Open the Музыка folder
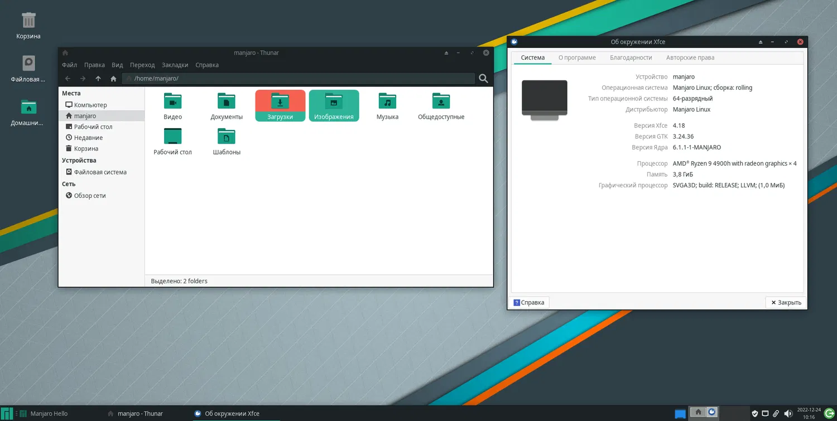 [387, 106]
